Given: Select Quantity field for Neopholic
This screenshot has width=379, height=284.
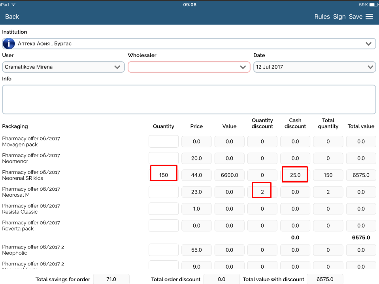Looking at the screenshot, I should point(164,250).
